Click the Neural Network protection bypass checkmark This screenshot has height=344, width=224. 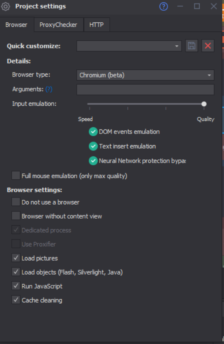click(x=93, y=161)
